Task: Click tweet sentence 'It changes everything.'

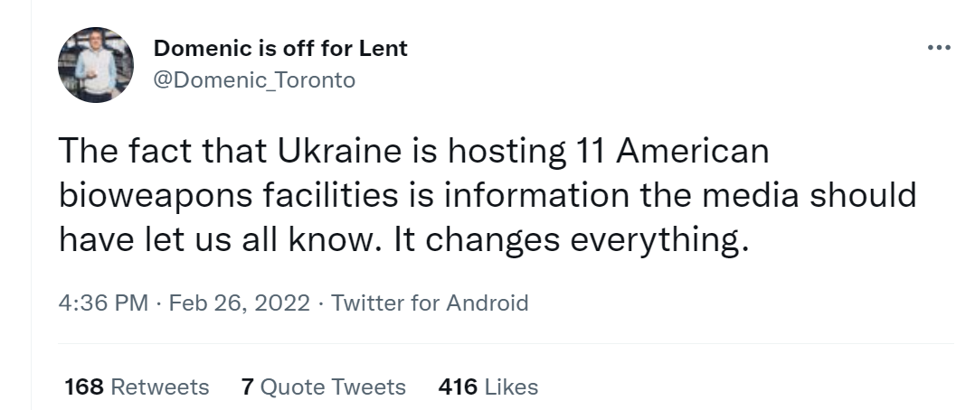Action: click(x=571, y=241)
